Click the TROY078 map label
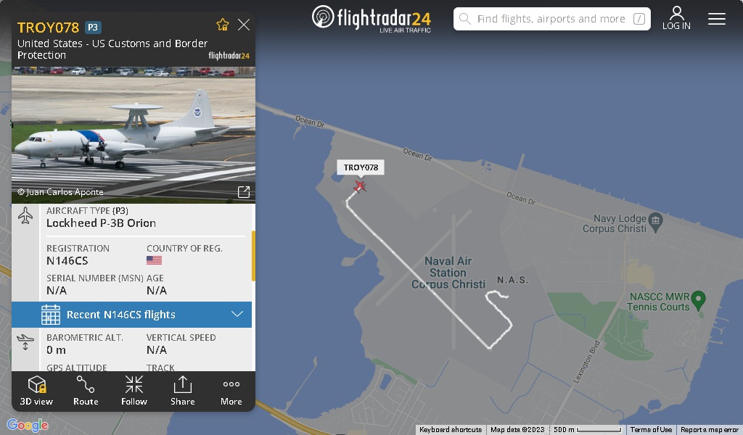 [x=361, y=167]
